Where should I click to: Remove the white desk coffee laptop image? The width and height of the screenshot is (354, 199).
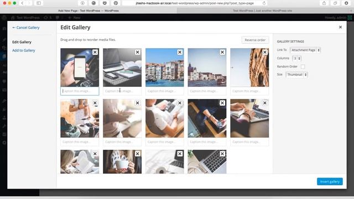pyautogui.click(x=180, y=154)
